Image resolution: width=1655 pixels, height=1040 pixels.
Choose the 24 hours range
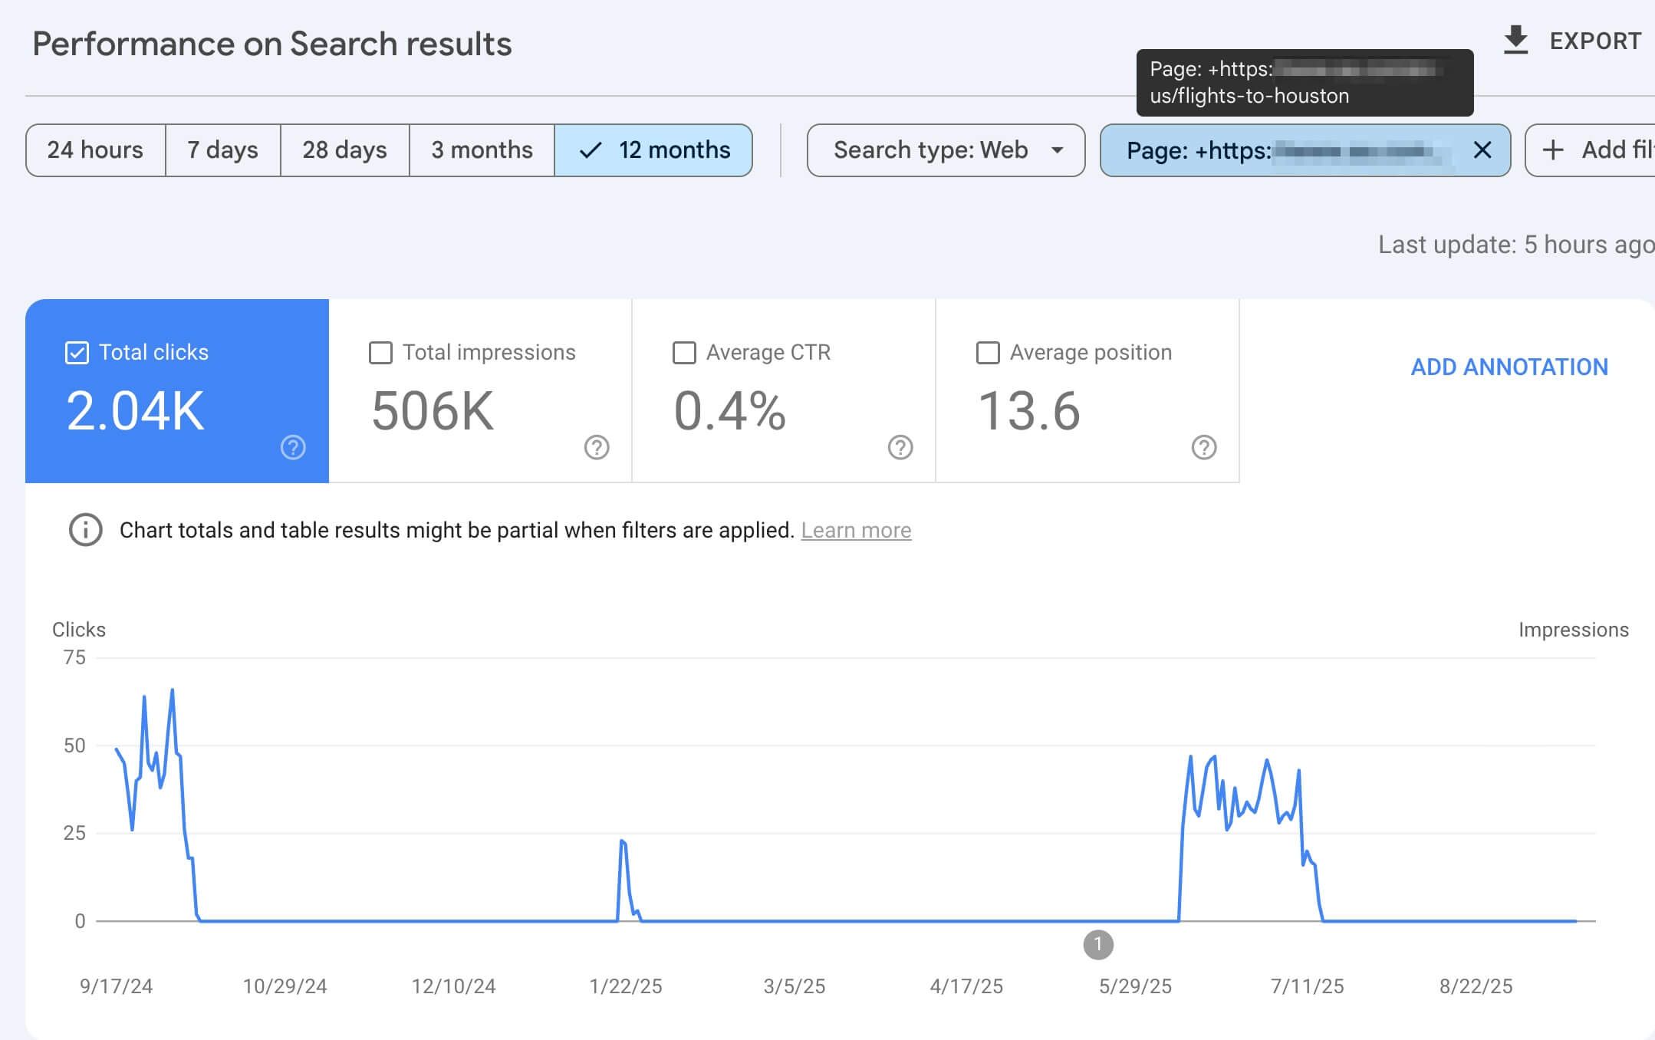[95, 150]
